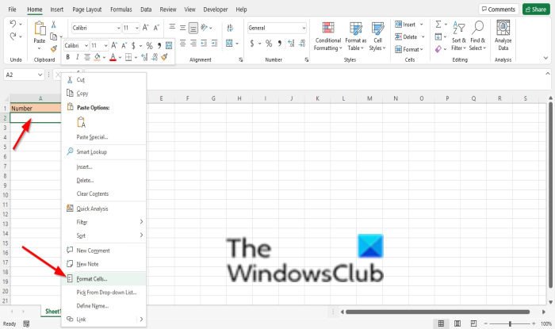Choose Define Name from context menu
Screen dimensions: 555x329
[x=104, y=306]
